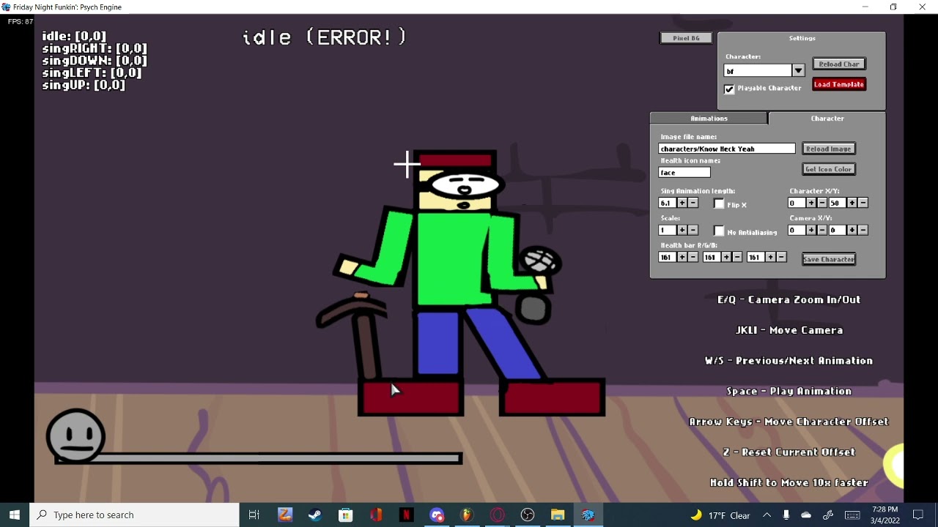
Task: Increase Character X with plus button
Action: click(811, 203)
